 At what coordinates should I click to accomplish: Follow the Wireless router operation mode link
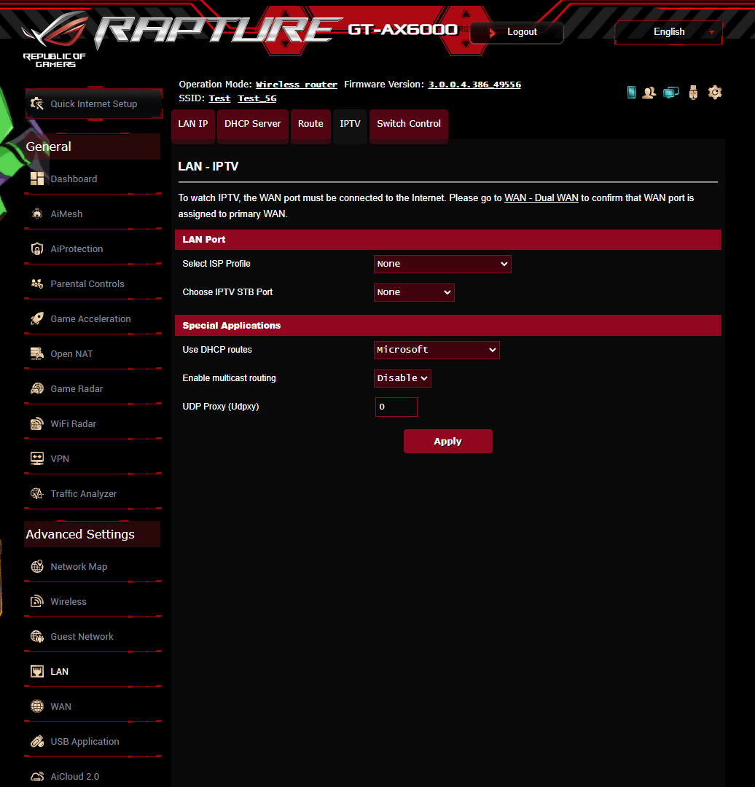296,85
